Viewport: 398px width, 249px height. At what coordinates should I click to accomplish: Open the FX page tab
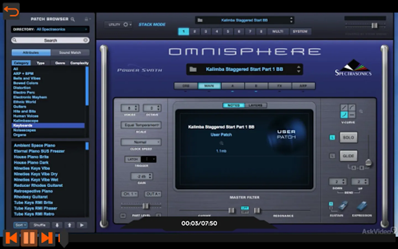coord(280,86)
